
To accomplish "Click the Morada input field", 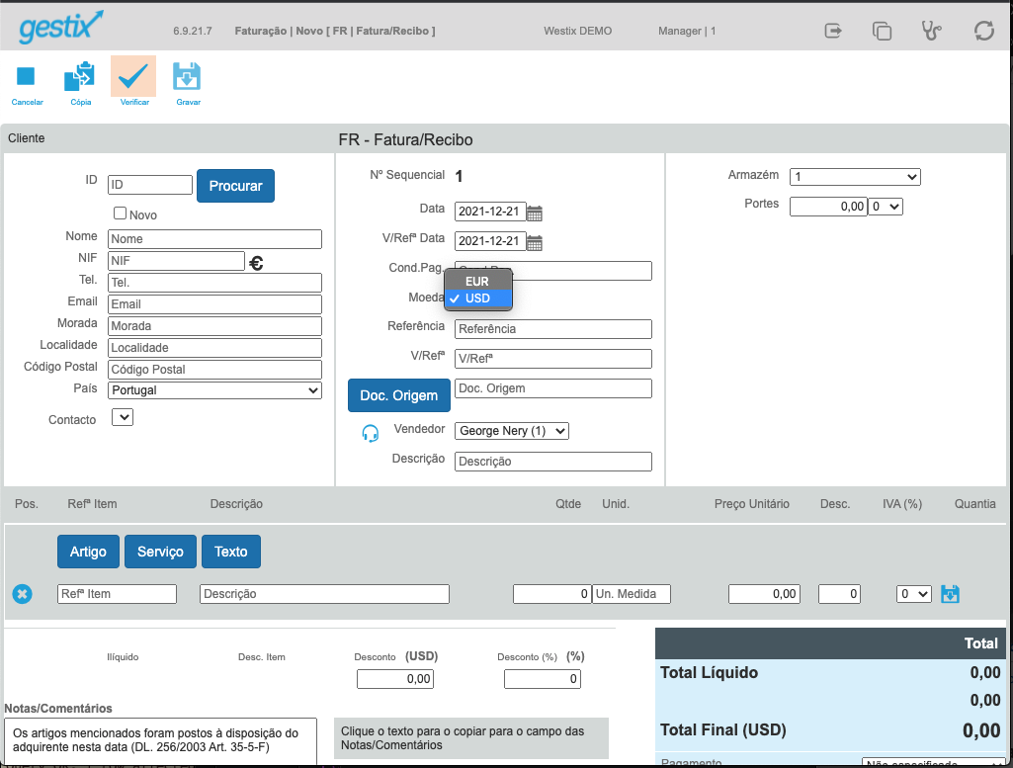I will point(214,326).
